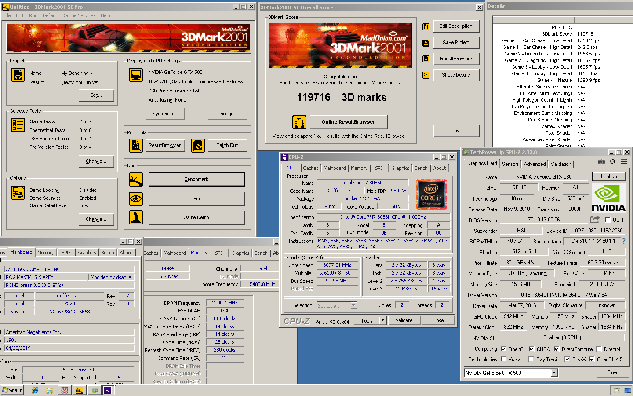
Task: Click the ResultBrowser icon in score window
Action: (x=426, y=59)
